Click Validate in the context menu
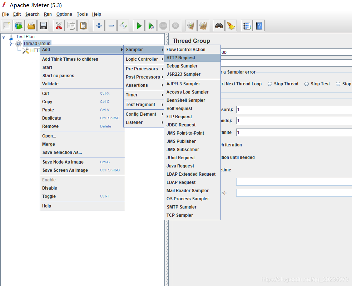The image size is (352, 286). [x=82, y=84]
